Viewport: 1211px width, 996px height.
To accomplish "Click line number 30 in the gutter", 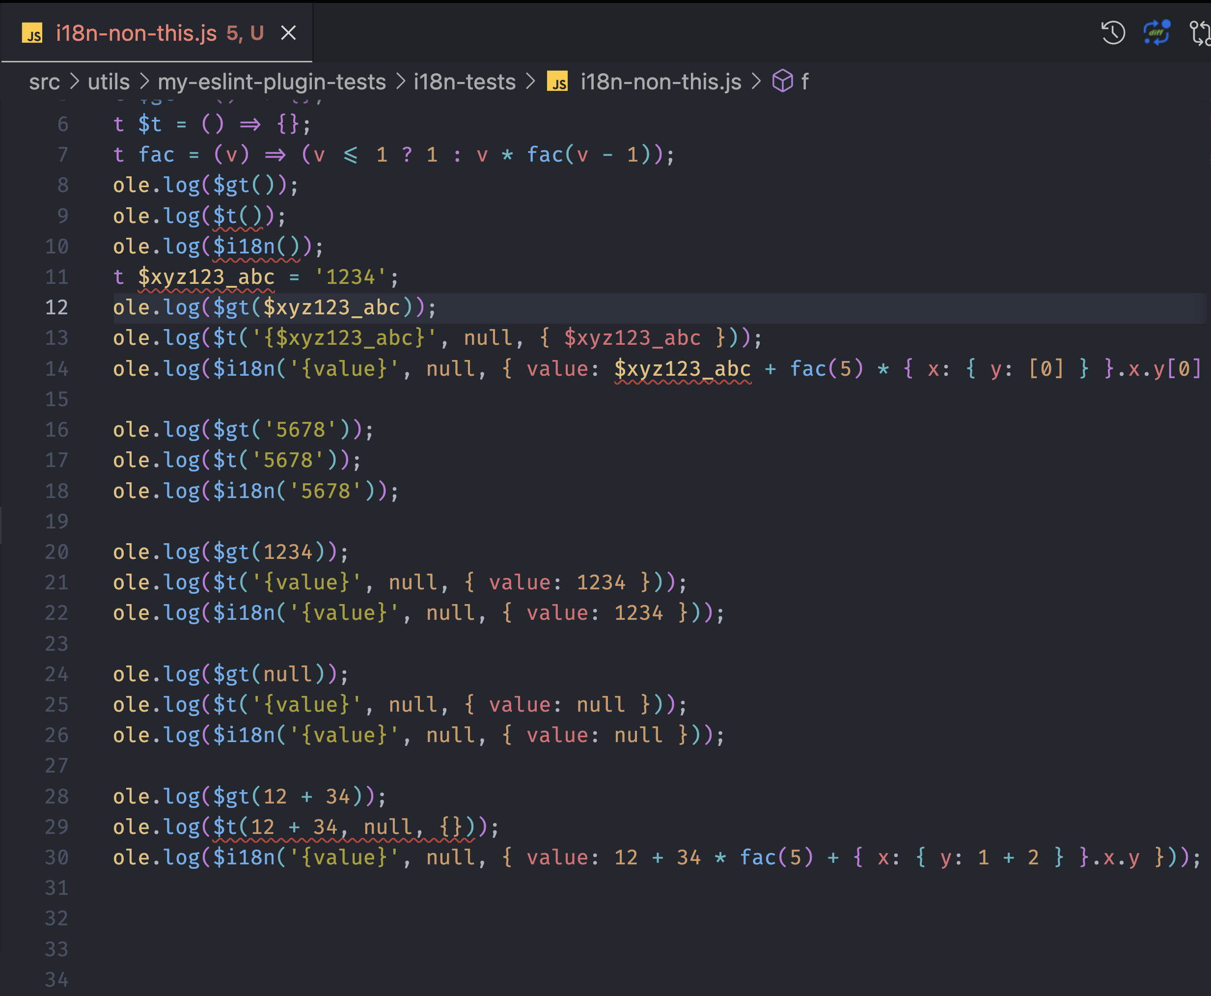I will tap(56, 857).
